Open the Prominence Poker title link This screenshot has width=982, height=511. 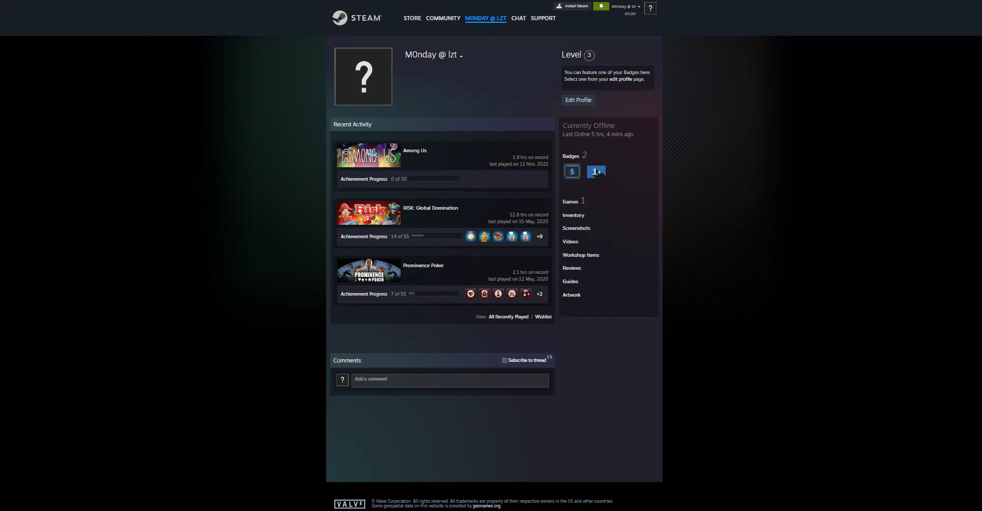point(423,266)
